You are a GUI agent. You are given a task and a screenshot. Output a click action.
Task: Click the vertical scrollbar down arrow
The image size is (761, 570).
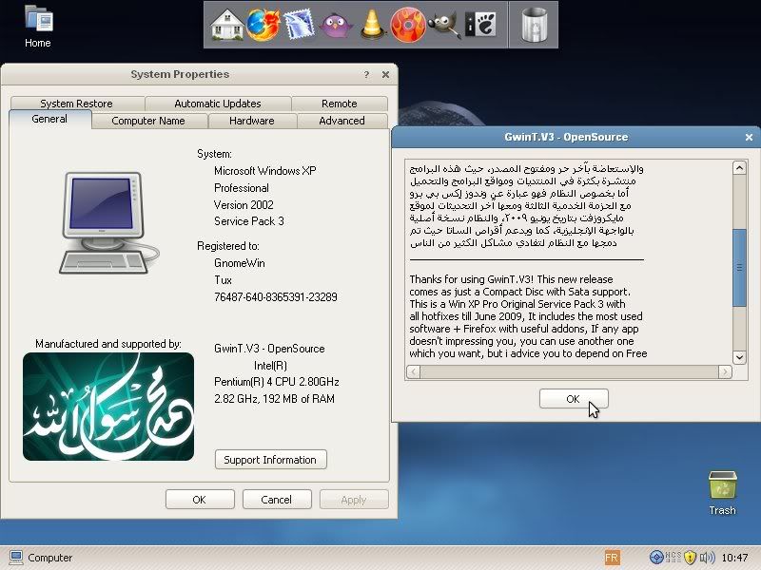coord(739,357)
